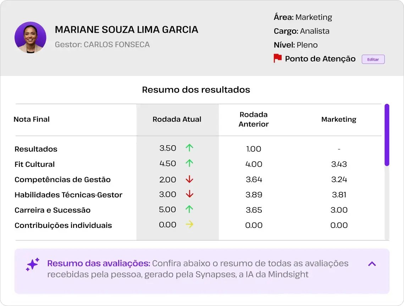Click the yellow arrow beside Contribuições individuais
Screen dimensions: 404x306
coord(189,225)
